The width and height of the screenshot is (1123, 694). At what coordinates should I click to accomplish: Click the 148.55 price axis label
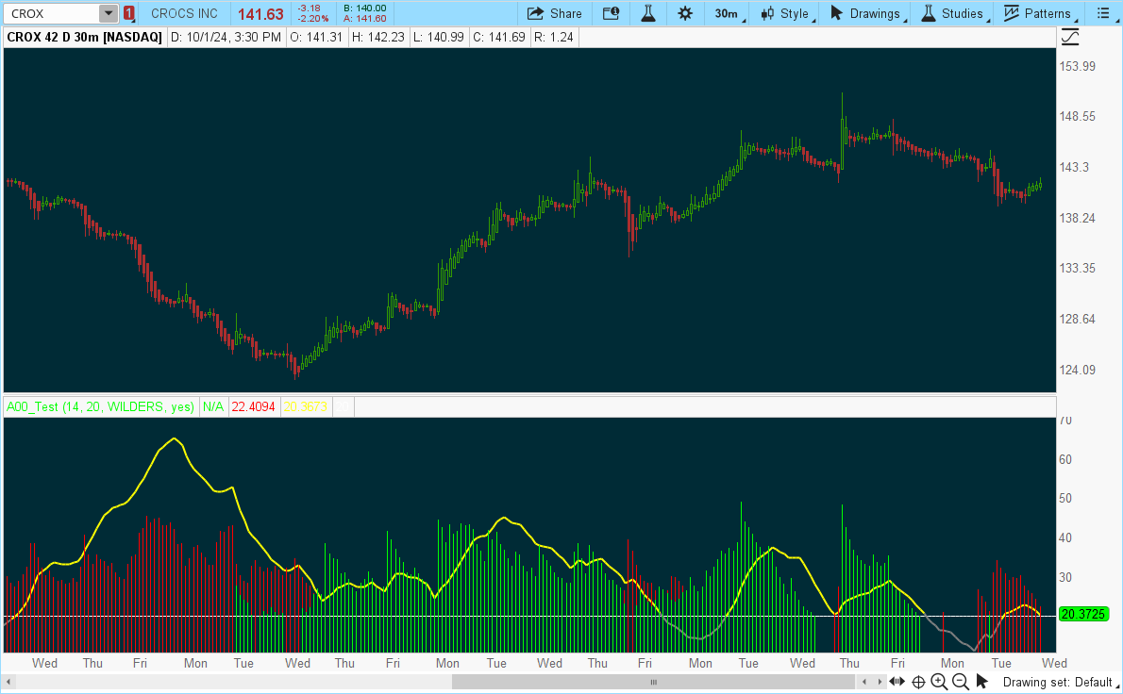(x=1077, y=117)
